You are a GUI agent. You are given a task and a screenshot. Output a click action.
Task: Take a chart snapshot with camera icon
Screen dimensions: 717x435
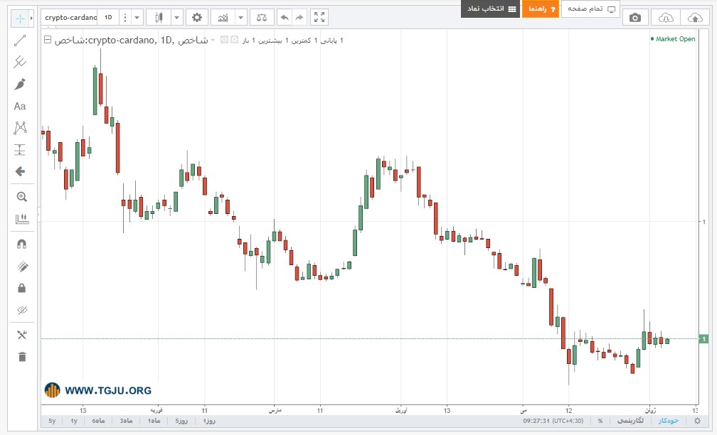coord(635,18)
